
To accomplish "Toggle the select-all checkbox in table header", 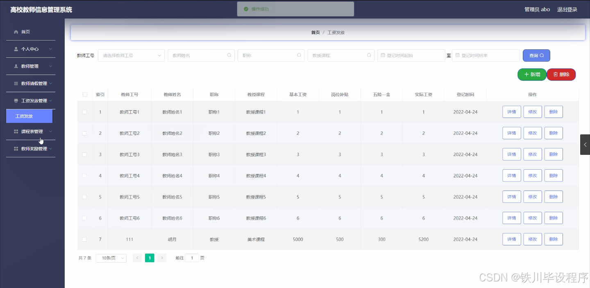I will [85, 94].
